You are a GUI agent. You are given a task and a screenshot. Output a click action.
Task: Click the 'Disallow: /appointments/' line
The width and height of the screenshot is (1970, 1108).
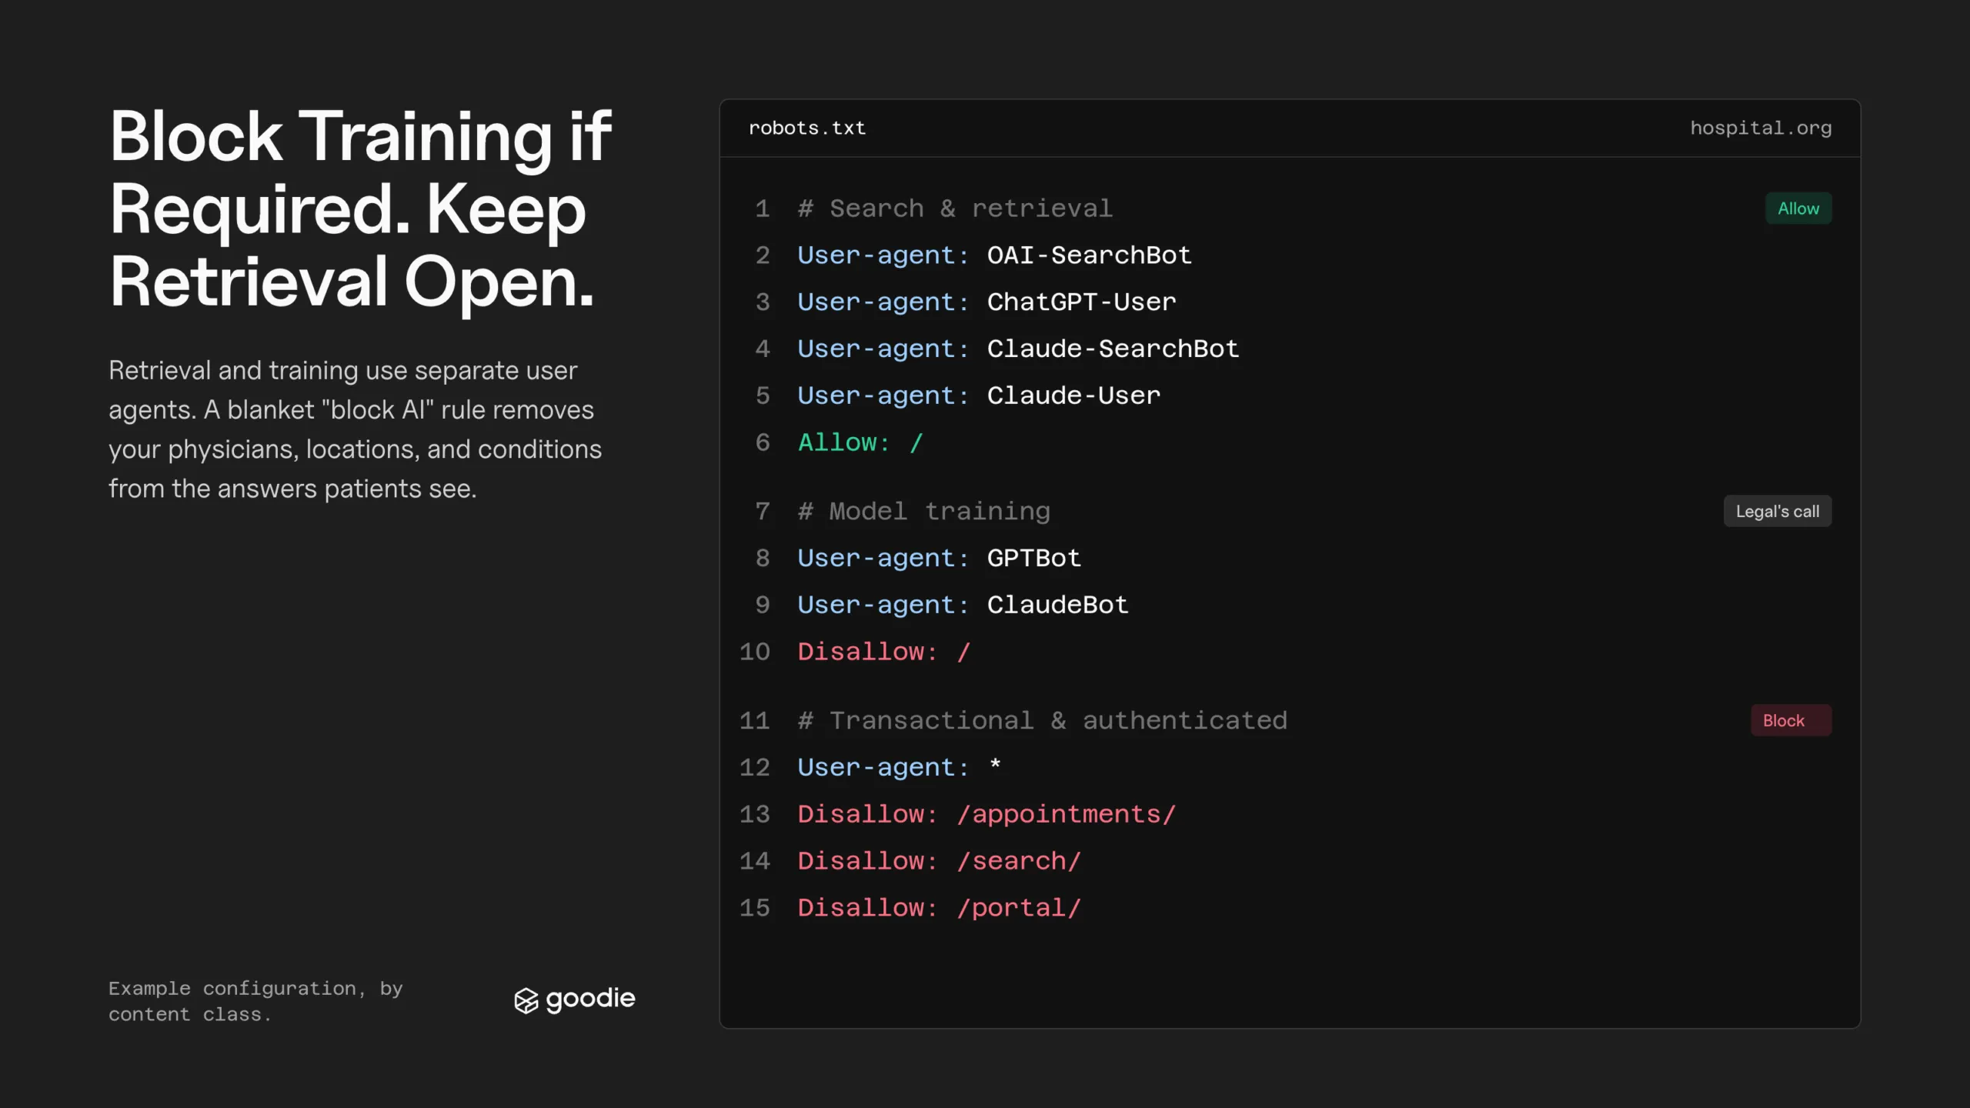[987, 814]
